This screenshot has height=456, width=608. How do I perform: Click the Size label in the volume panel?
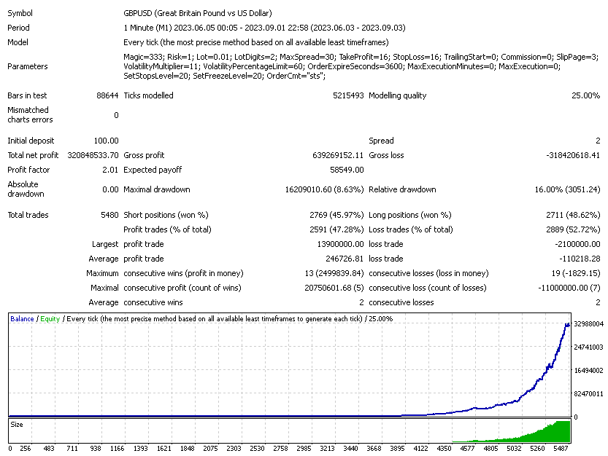pos(17,425)
